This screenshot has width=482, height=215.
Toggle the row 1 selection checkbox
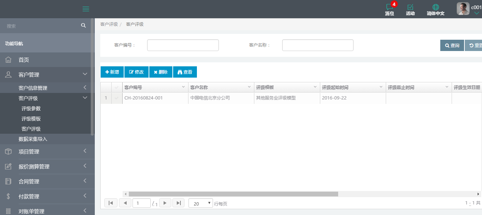click(117, 98)
